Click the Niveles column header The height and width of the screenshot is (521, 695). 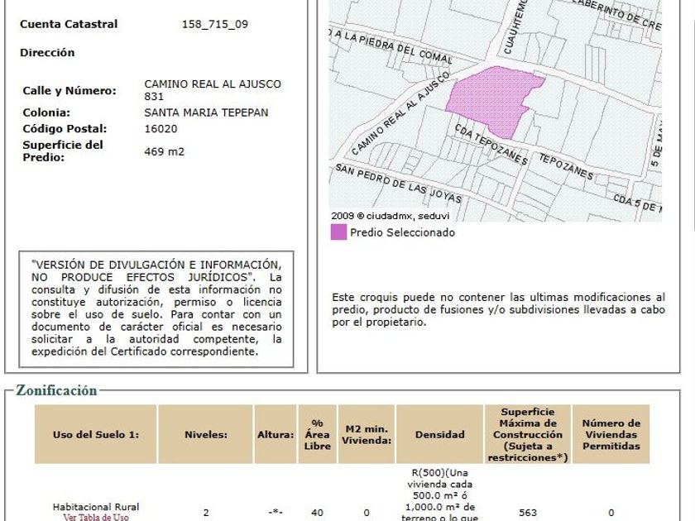[206, 434]
